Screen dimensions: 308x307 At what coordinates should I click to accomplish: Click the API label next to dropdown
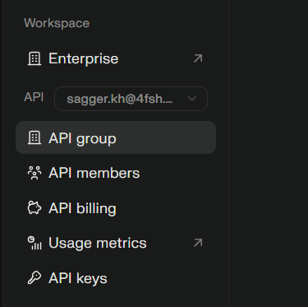click(x=34, y=97)
